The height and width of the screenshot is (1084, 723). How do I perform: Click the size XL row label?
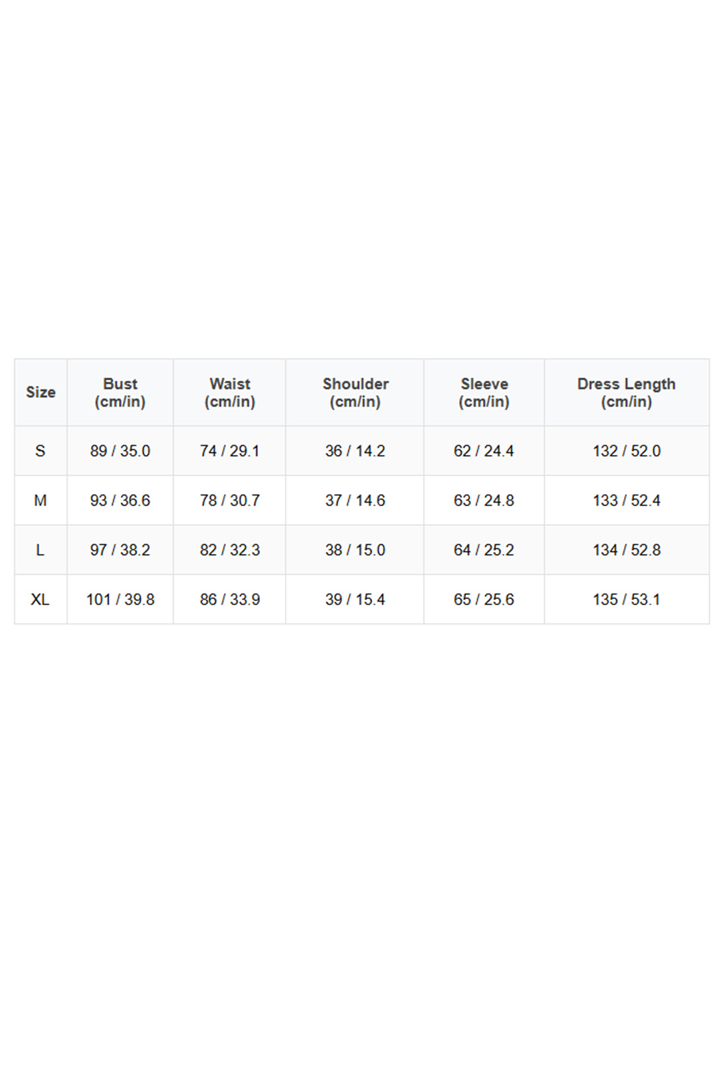click(x=41, y=600)
